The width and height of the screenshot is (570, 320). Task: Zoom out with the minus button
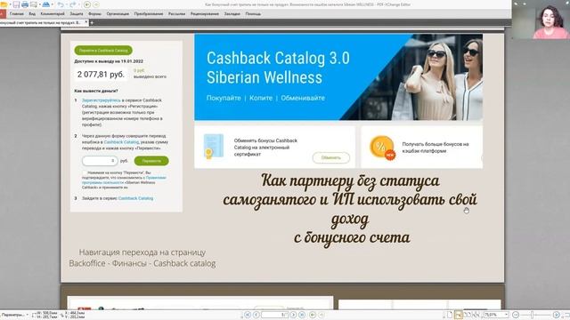point(516,315)
